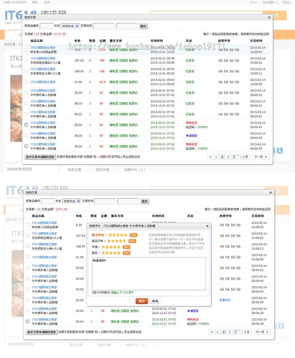Go to page 1 in upper dialog pagination
This screenshot has width=295, height=358.
(216, 157)
